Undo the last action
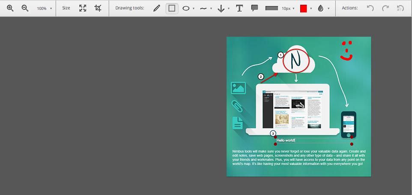 pyautogui.click(x=370, y=8)
